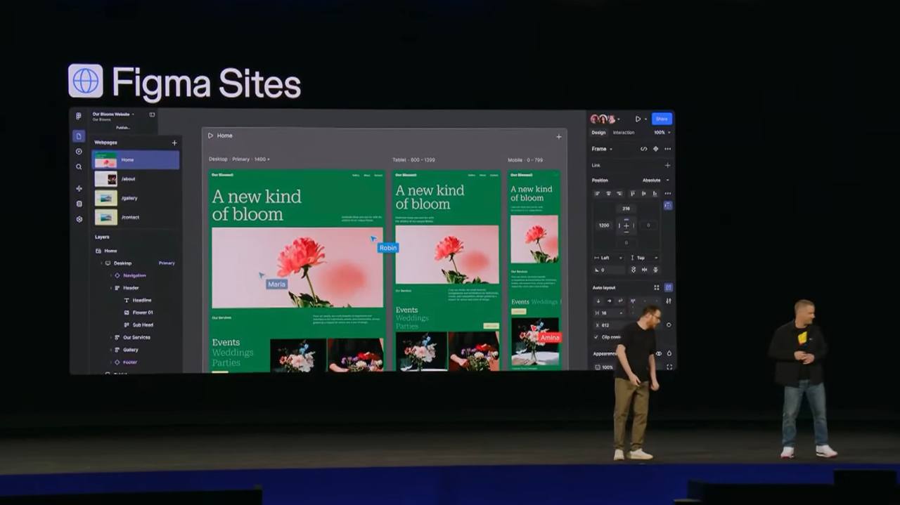Image resolution: width=900 pixels, height=505 pixels.
Task: Open the Absolute position dropdown
Action: pos(656,181)
